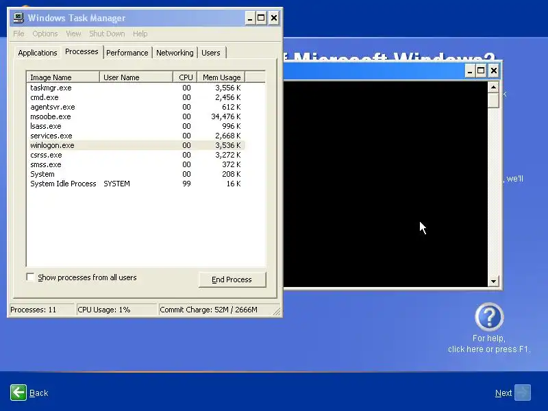The width and height of the screenshot is (548, 411).
Task: Select the System process row
Action: [136, 174]
